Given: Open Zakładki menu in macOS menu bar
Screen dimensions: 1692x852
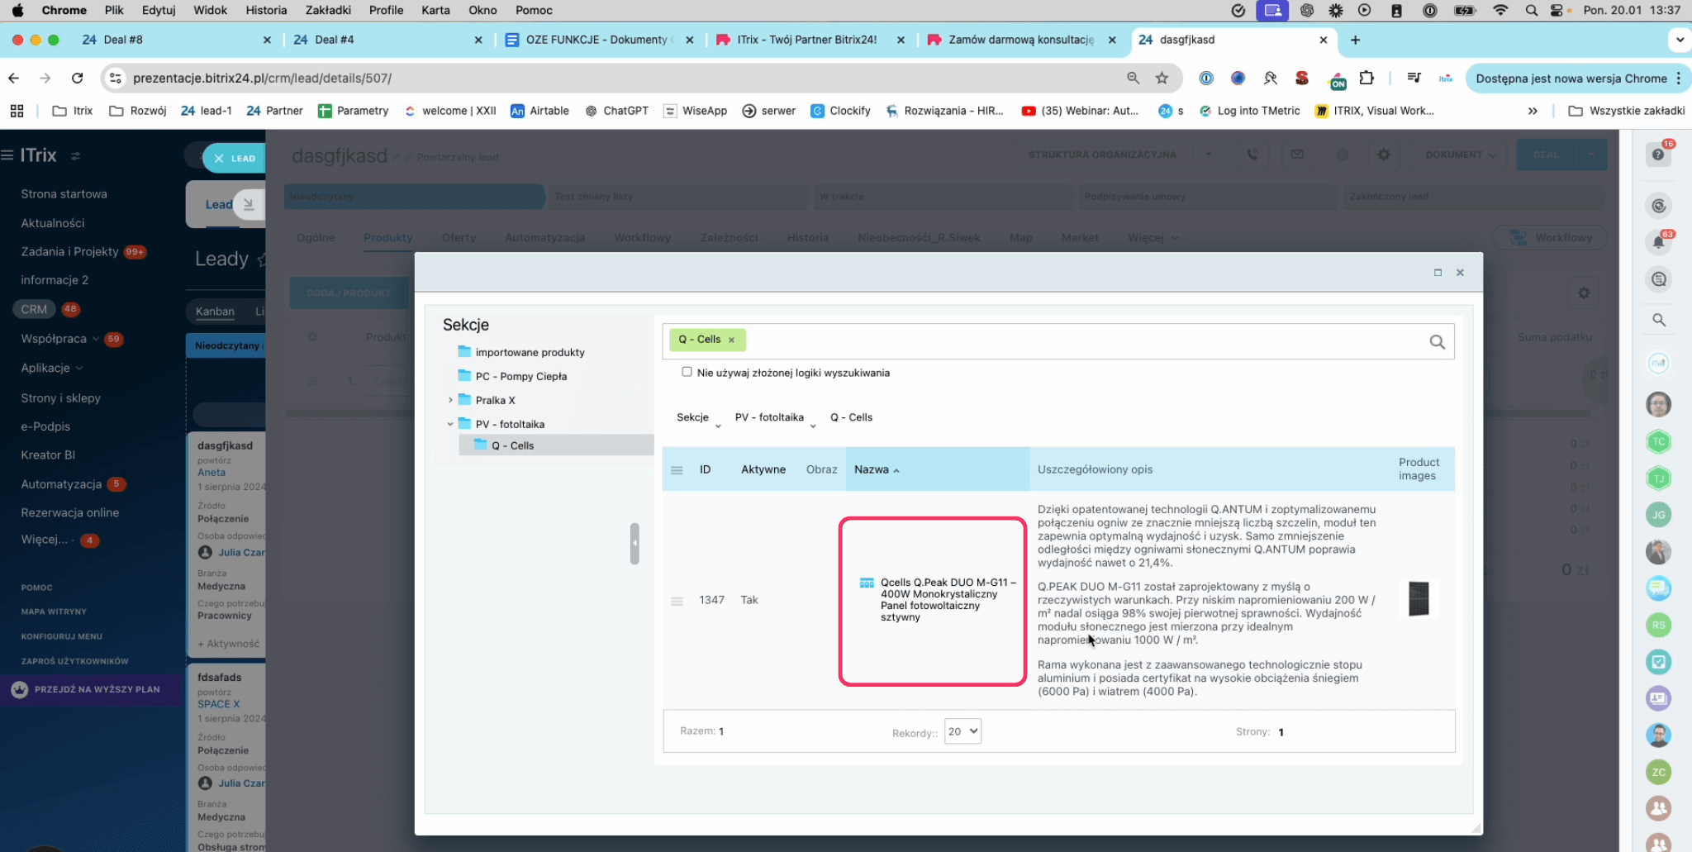Looking at the screenshot, I should coord(328,10).
